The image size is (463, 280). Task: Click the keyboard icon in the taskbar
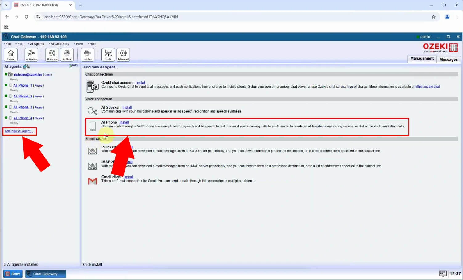point(443,274)
